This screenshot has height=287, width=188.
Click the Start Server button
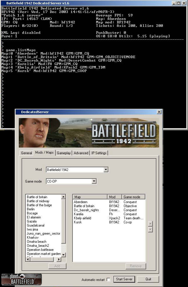pos(124,279)
